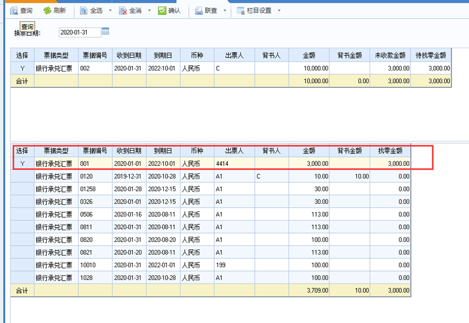Click 银行承兑汇票 type cell for bill 0820
469x323 pixels.
(x=56, y=240)
